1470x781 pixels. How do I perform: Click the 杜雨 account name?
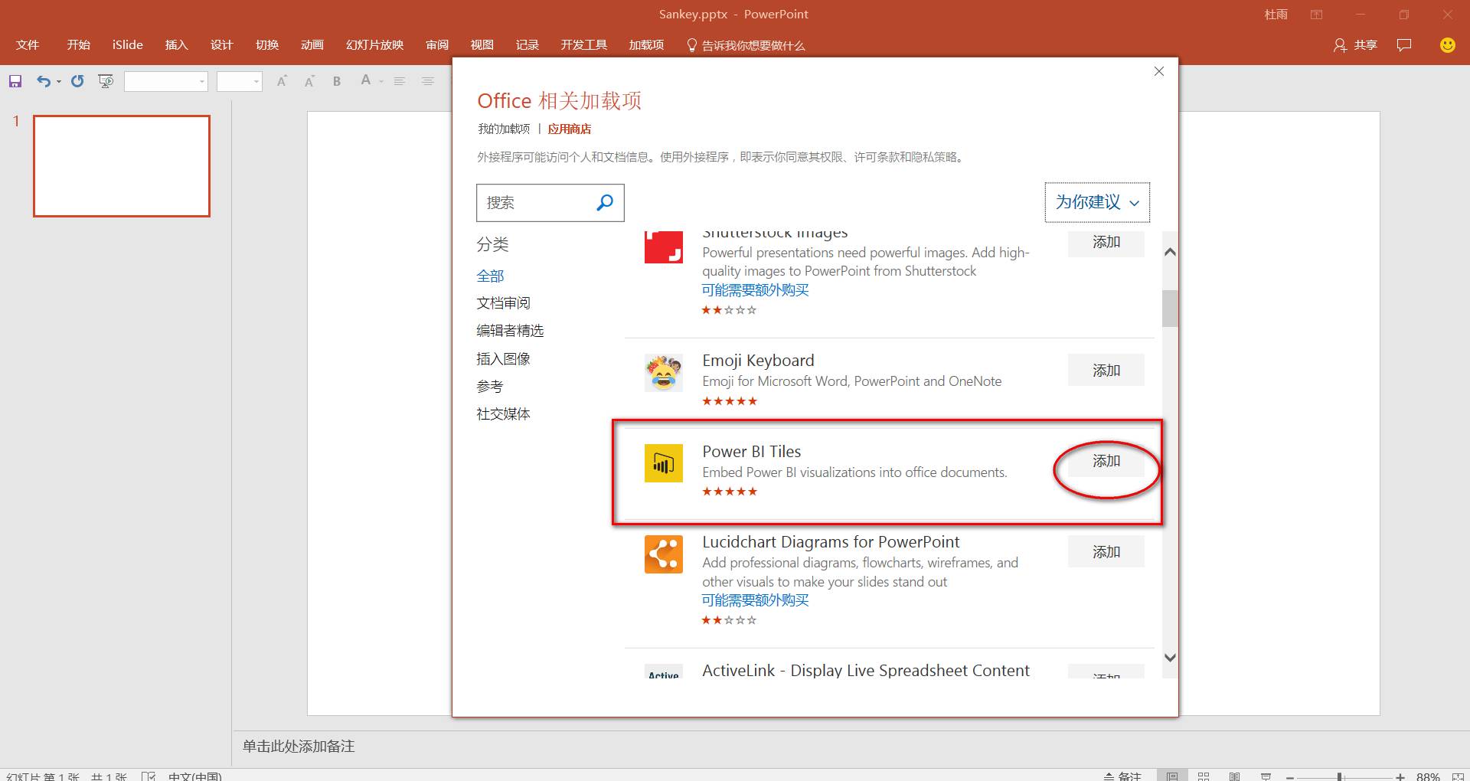(1276, 15)
